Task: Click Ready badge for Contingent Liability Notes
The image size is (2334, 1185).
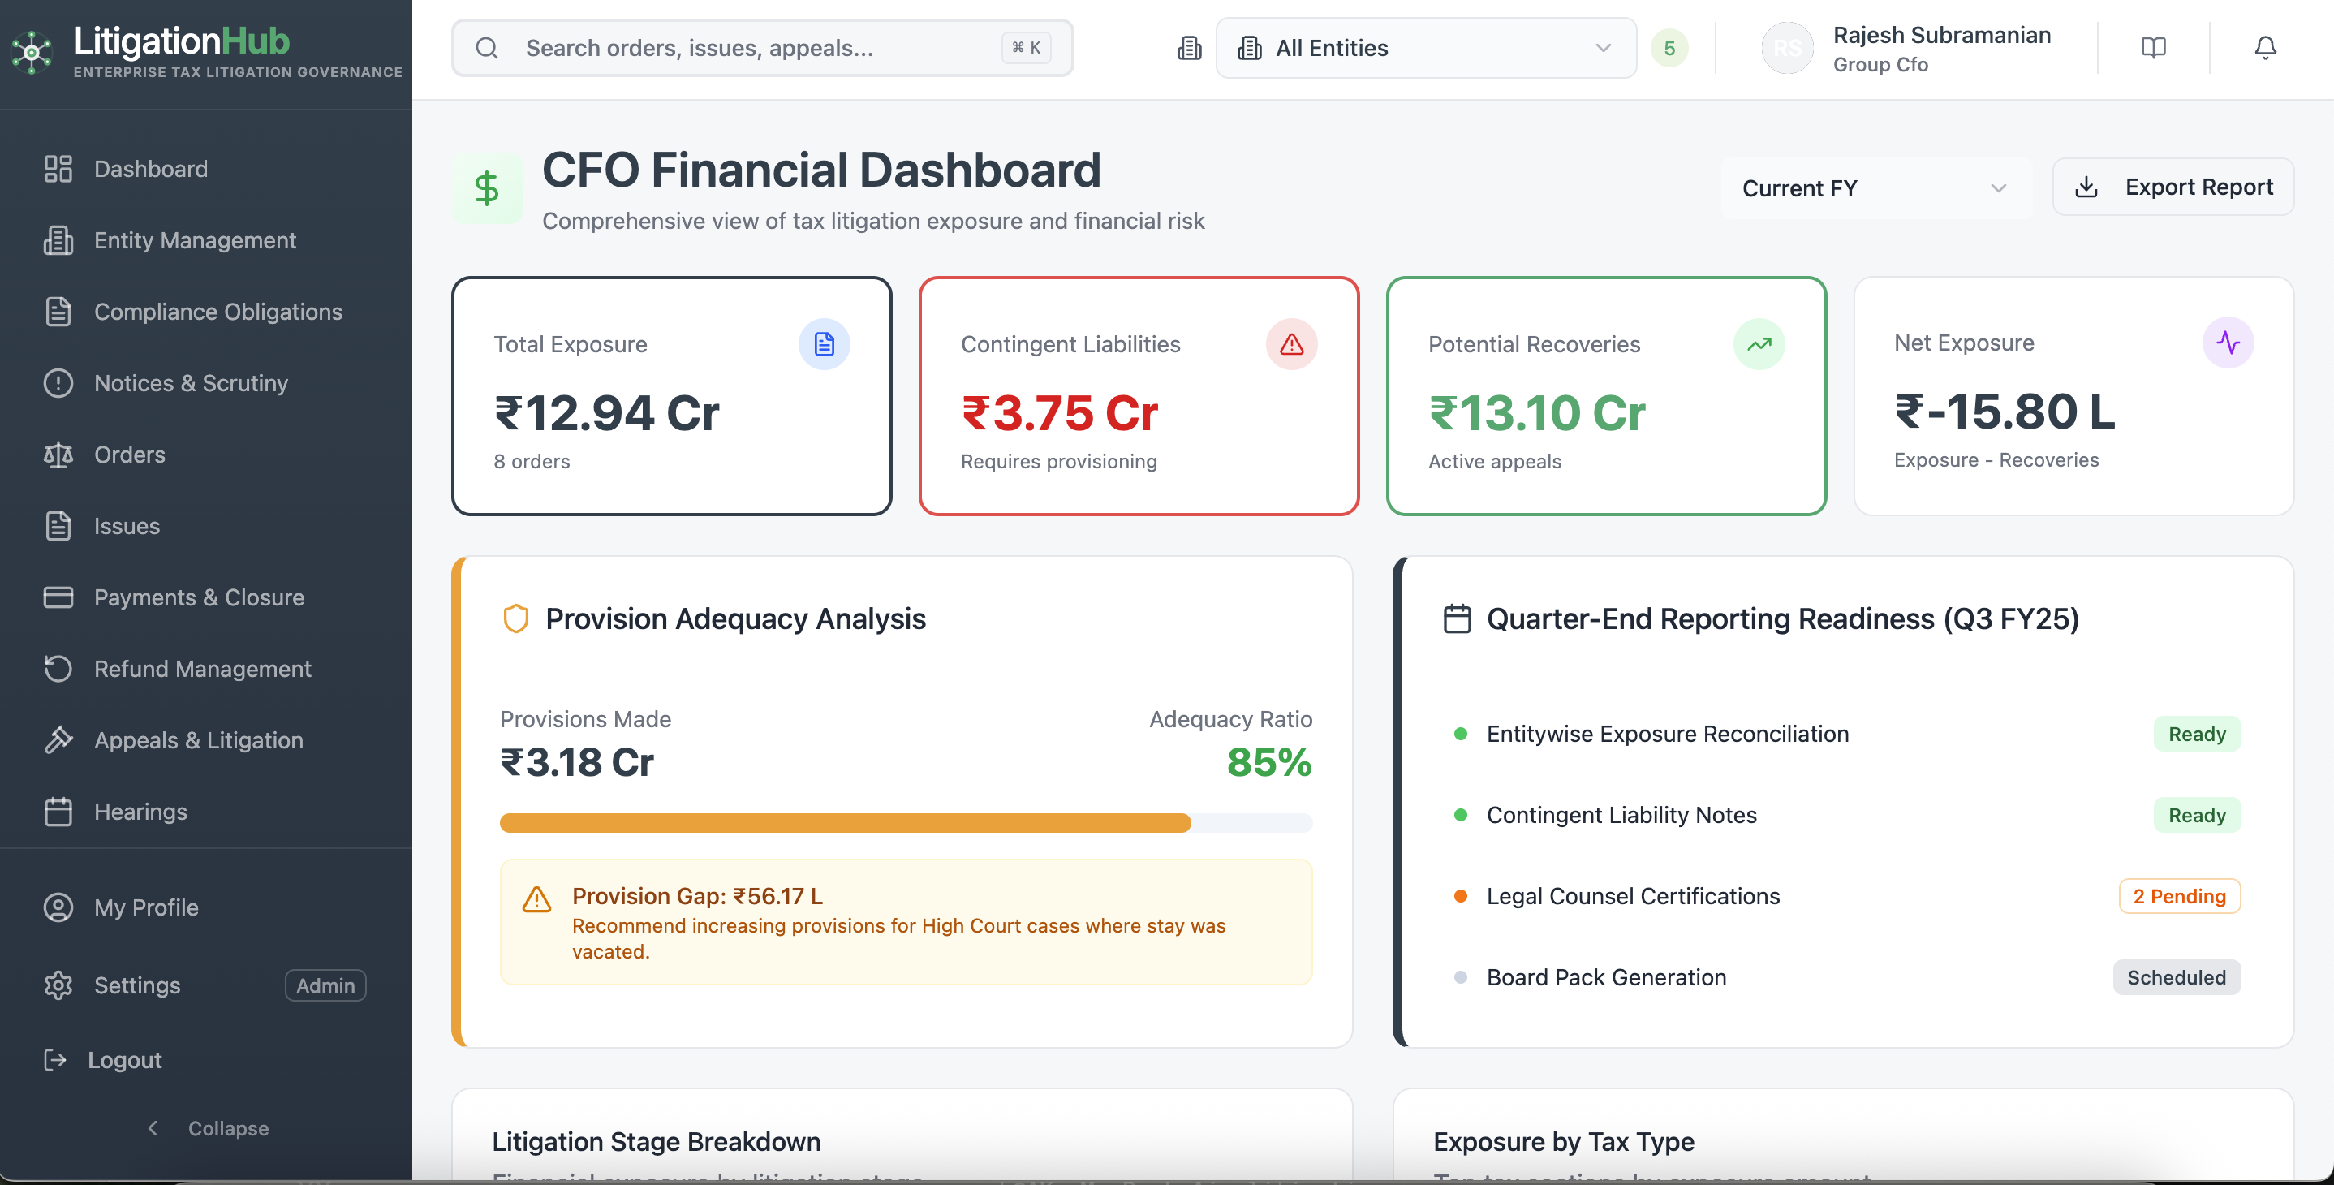Action: point(2196,816)
